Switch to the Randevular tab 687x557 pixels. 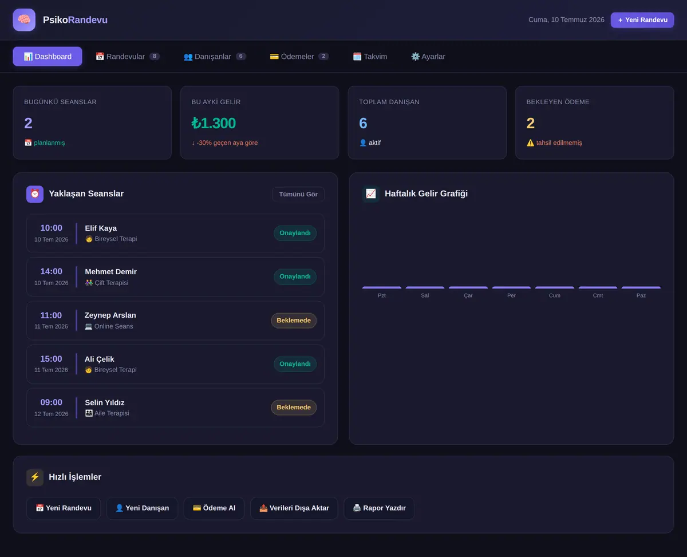[x=128, y=57]
